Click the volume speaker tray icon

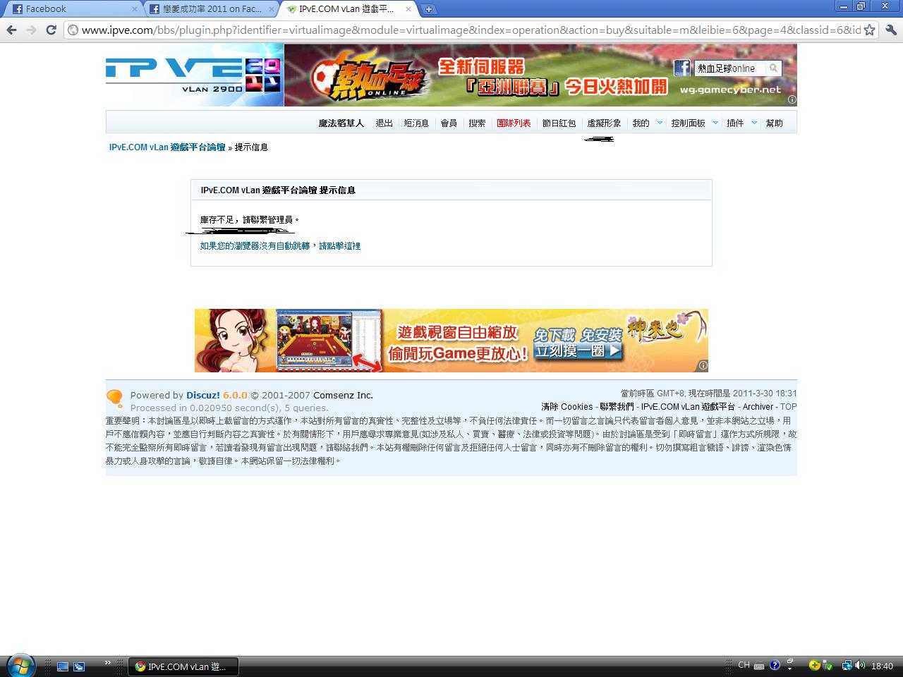coord(859,665)
